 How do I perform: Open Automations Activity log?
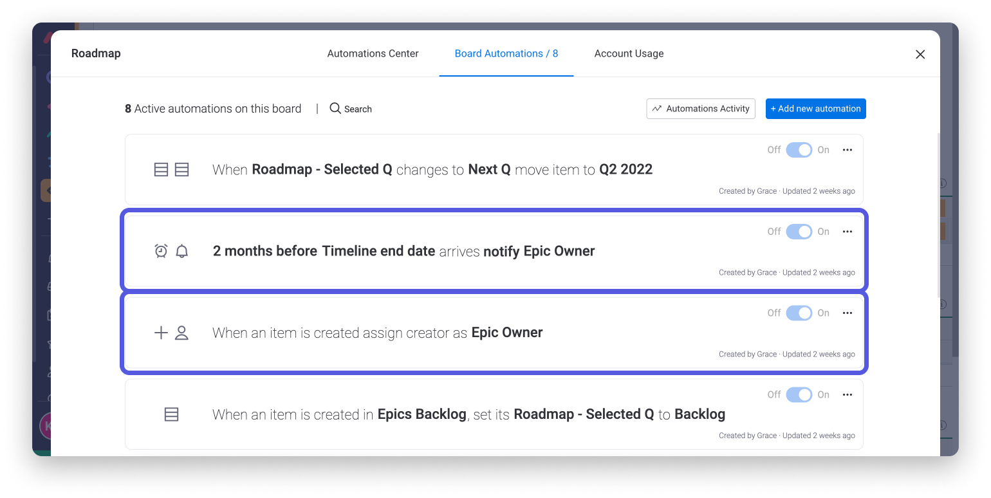pos(700,109)
